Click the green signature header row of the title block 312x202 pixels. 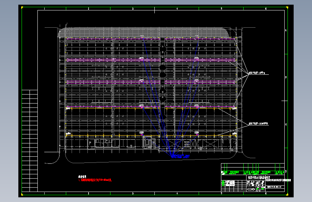(x=253, y=173)
